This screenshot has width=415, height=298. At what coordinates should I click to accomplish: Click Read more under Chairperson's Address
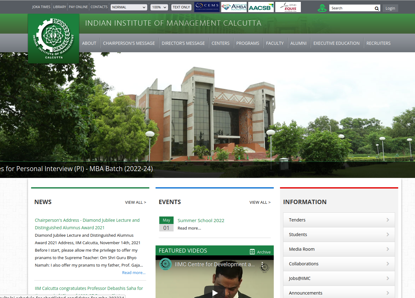point(134,272)
